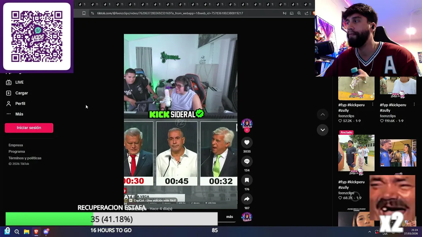422x237 pixels.
Task: Click the zoom magnifier icon in address bar
Action: coord(299,13)
